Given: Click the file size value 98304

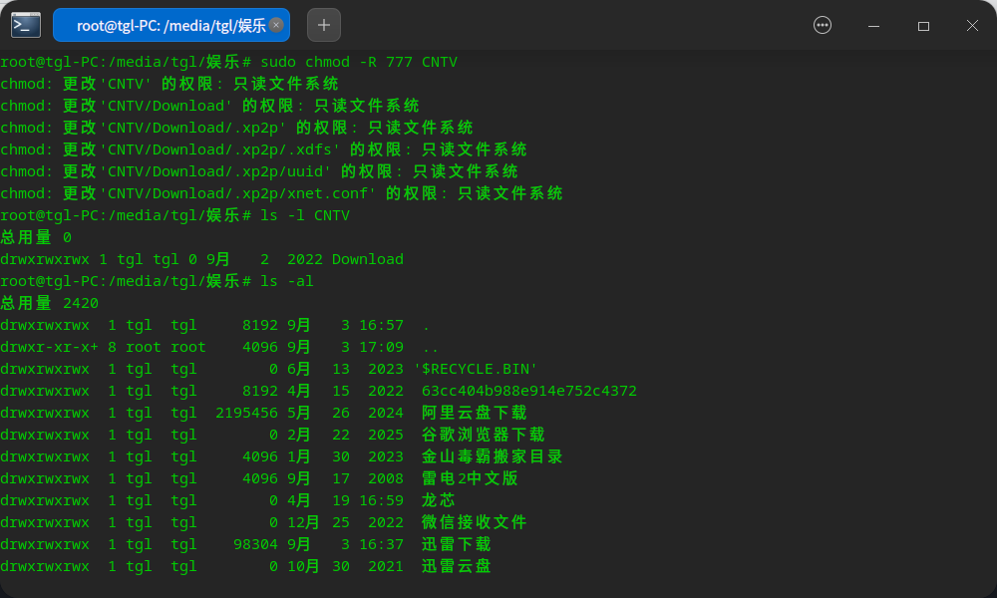Looking at the screenshot, I should [255, 544].
